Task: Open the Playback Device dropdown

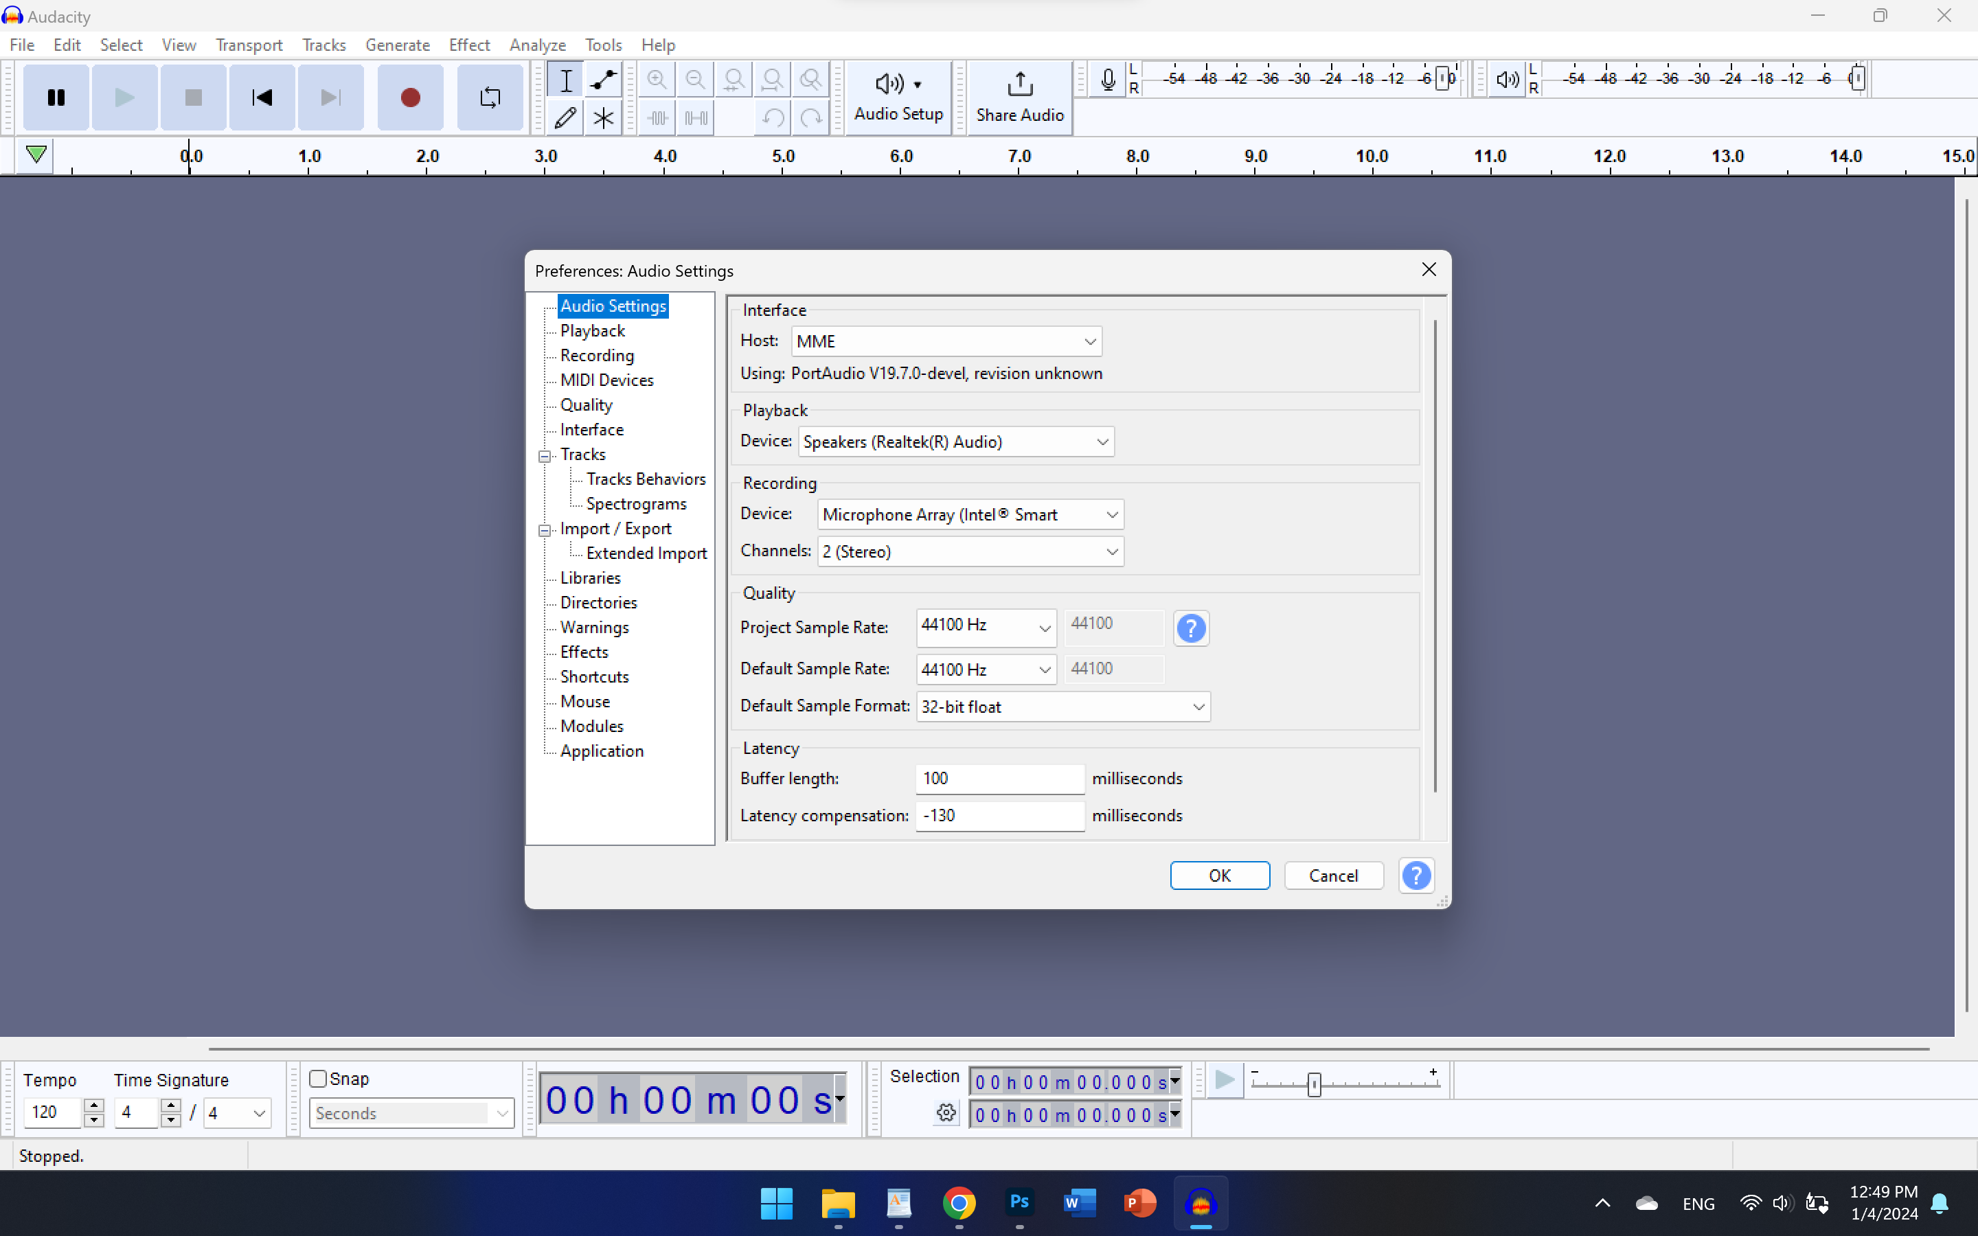Action: pos(955,442)
